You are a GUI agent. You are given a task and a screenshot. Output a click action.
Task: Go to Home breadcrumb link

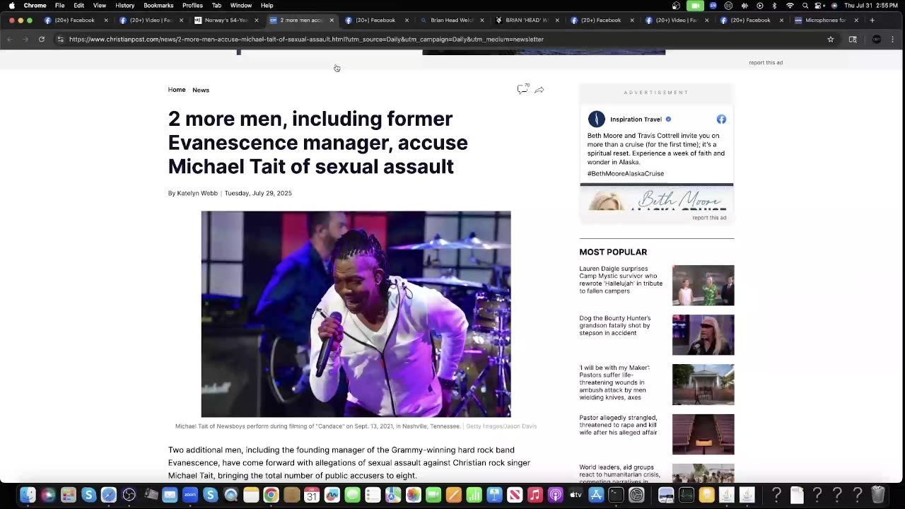pyautogui.click(x=177, y=90)
